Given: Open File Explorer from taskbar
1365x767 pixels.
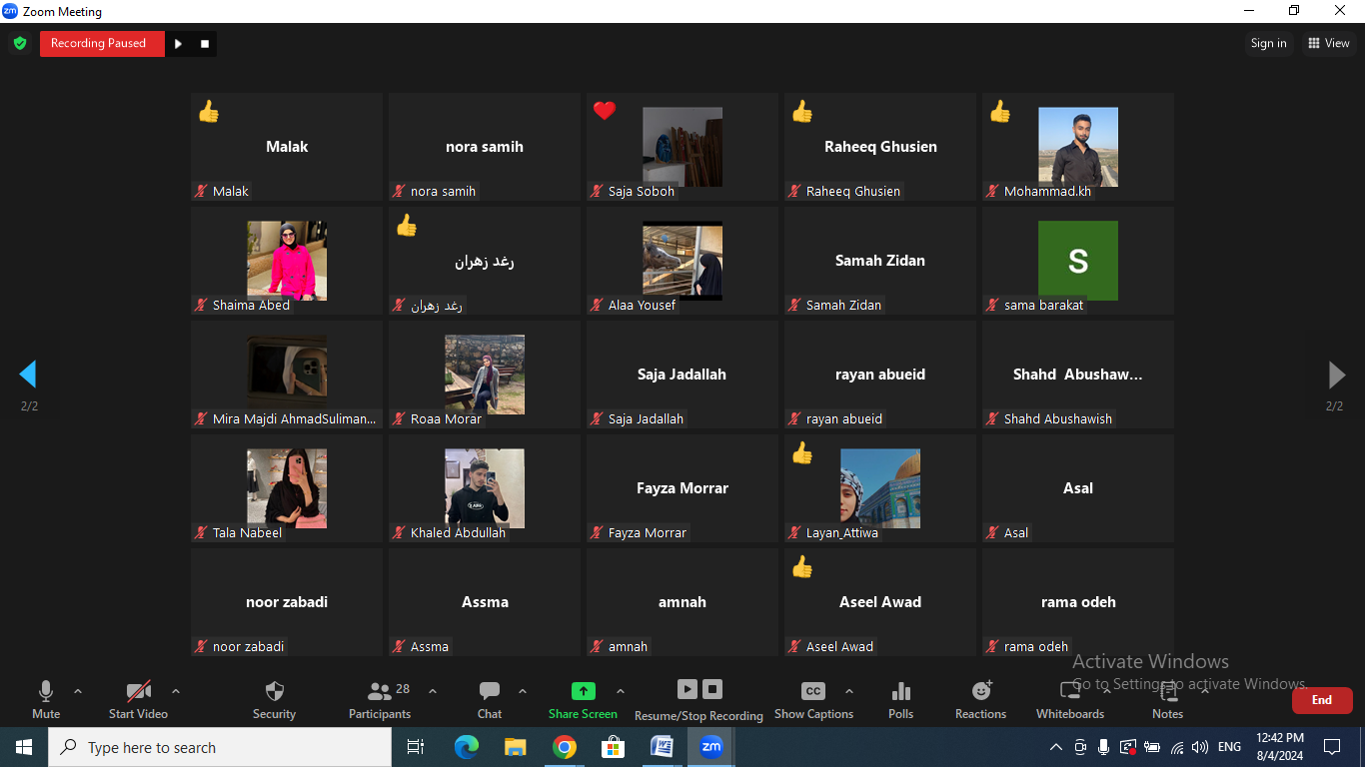Looking at the screenshot, I should point(515,747).
